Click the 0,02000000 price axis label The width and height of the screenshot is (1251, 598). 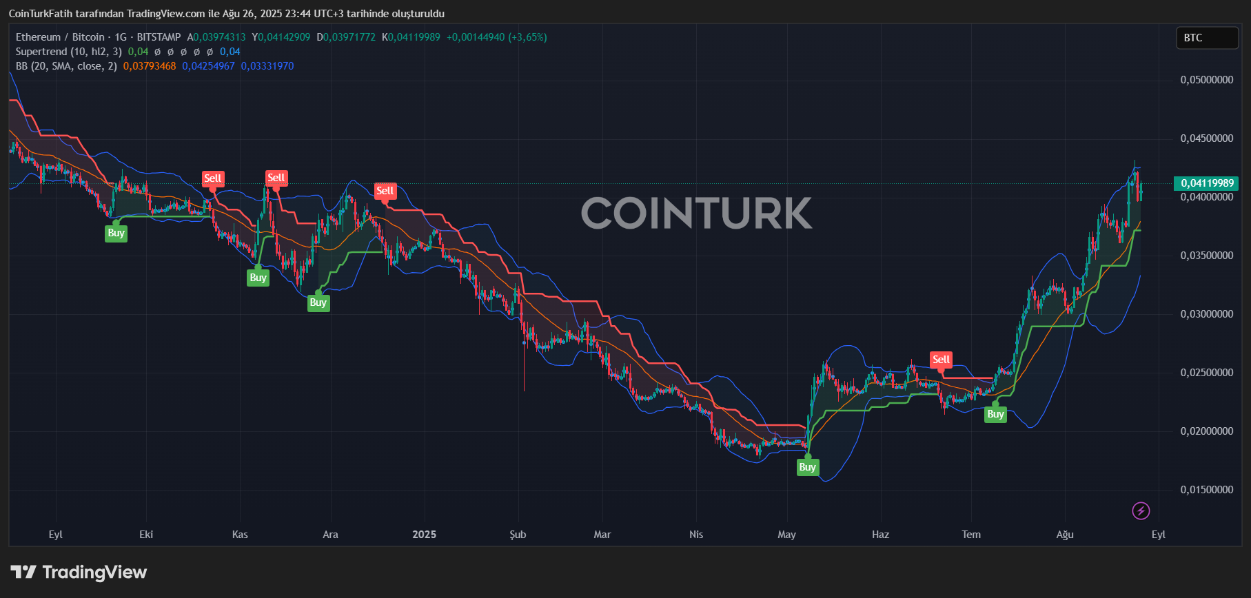tap(1207, 431)
